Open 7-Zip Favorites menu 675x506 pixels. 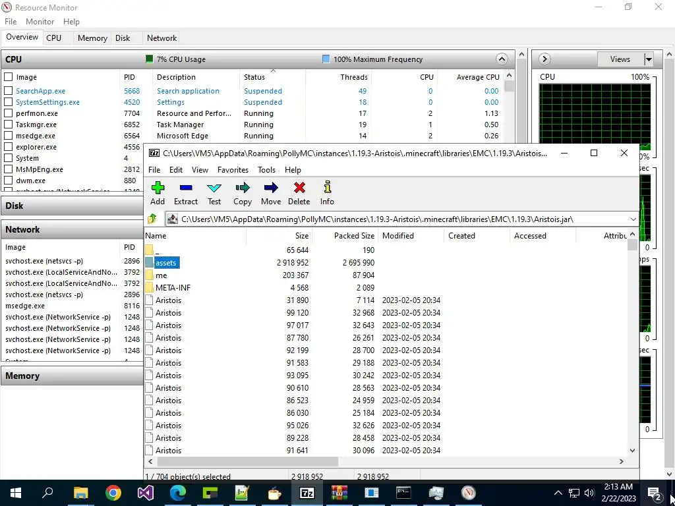point(233,170)
